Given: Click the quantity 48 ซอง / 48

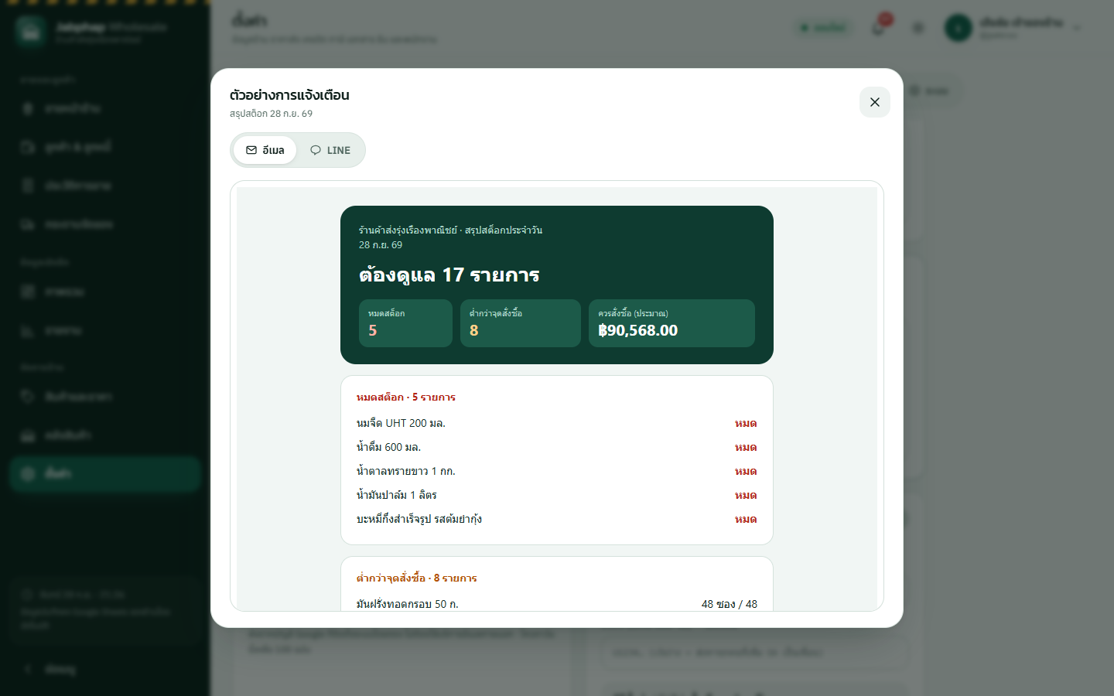Looking at the screenshot, I should point(730,604).
